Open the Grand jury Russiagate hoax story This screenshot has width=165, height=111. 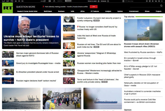38,63
